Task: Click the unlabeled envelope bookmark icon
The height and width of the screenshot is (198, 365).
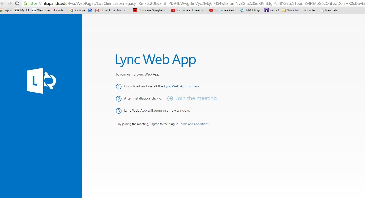Action: (x=90, y=10)
